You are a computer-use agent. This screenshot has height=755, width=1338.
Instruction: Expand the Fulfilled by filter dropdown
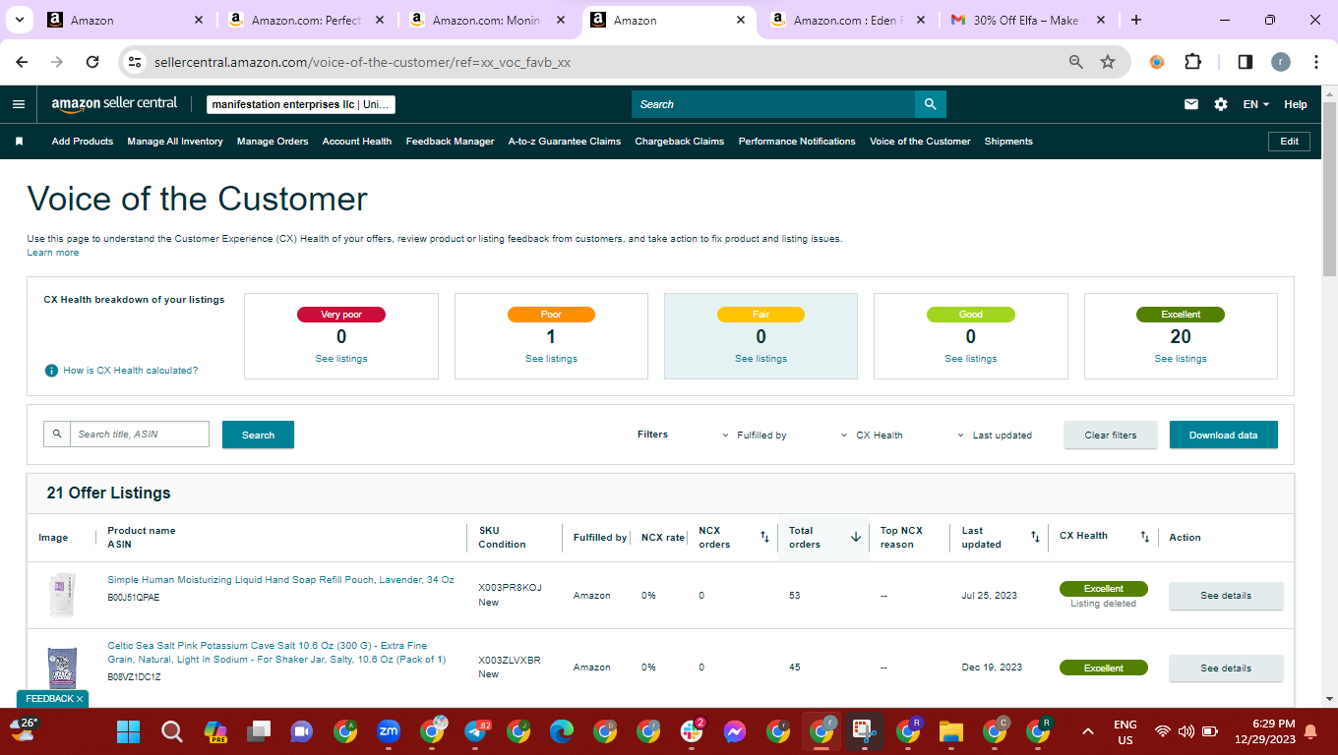(x=755, y=435)
